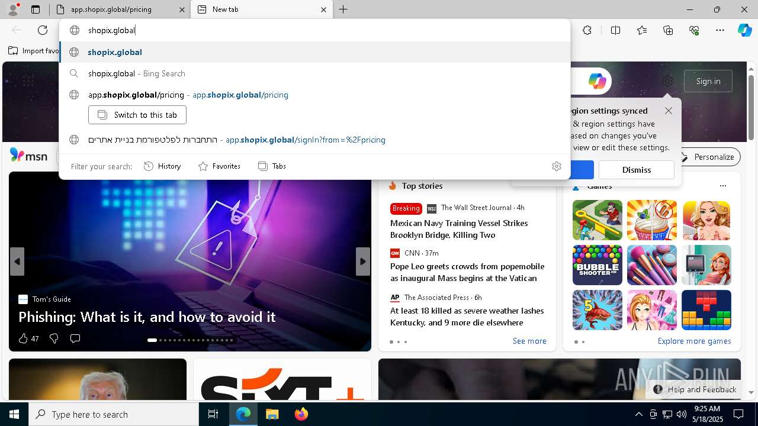
Task: Click Import favorites bar item
Action: tap(34, 51)
